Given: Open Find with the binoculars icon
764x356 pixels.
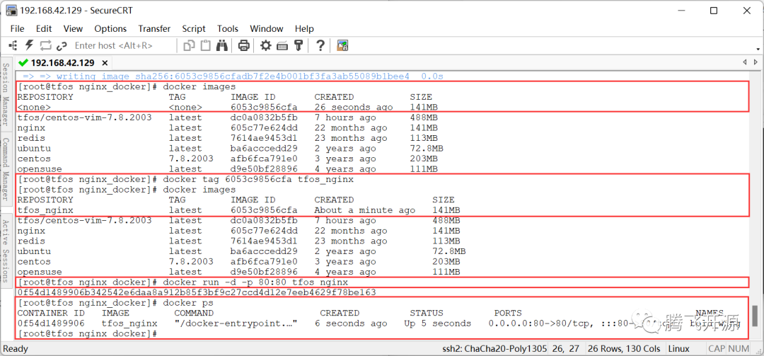Looking at the screenshot, I should coord(222,45).
